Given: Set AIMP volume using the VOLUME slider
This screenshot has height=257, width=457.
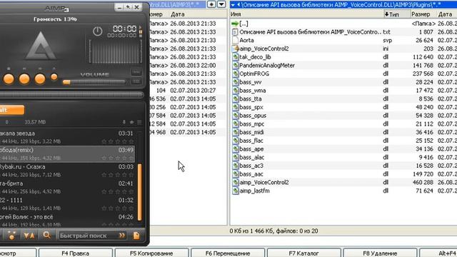Looking at the screenshot, I should coord(94,82).
